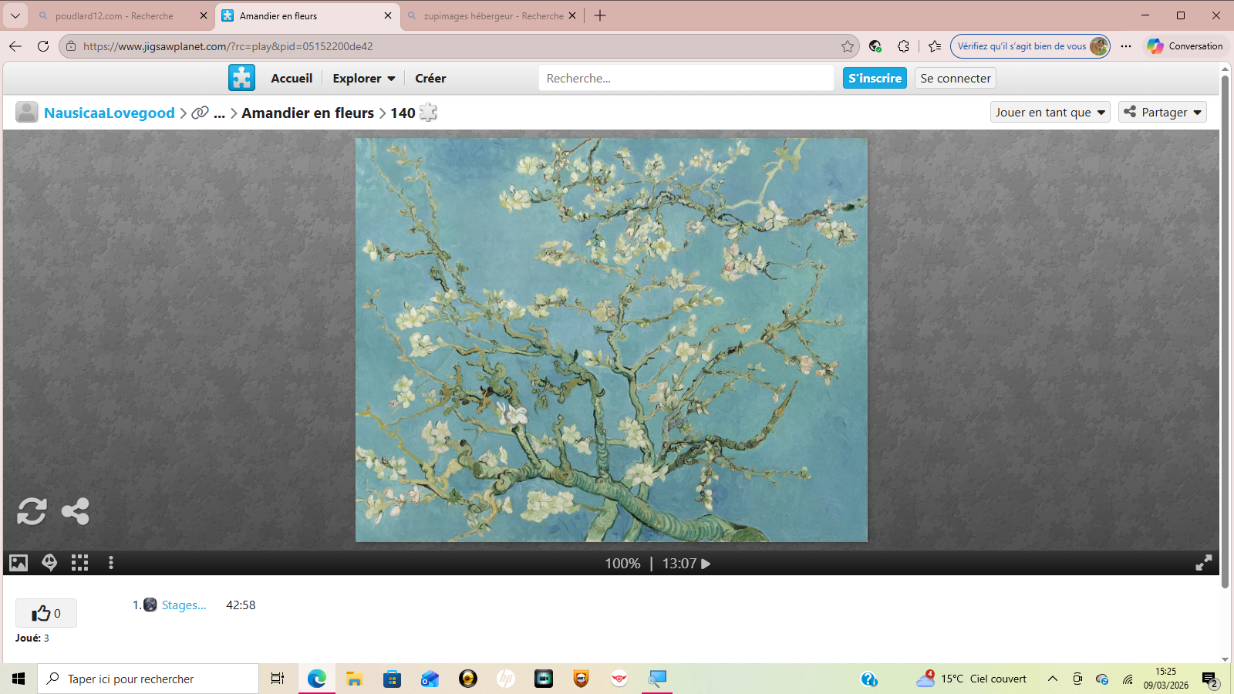Open the link icon in the breadcrumb
Viewport: 1234px width, 694px height.
pos(200,113)
